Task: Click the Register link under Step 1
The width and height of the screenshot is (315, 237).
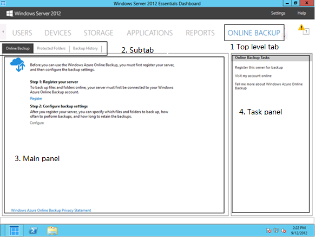Action: click(36, 99)
